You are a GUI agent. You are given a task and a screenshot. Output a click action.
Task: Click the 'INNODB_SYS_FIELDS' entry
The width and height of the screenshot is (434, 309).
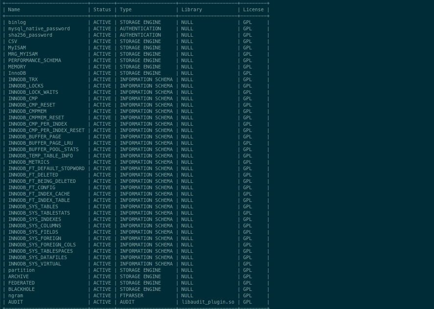click(x=33, y=232)
